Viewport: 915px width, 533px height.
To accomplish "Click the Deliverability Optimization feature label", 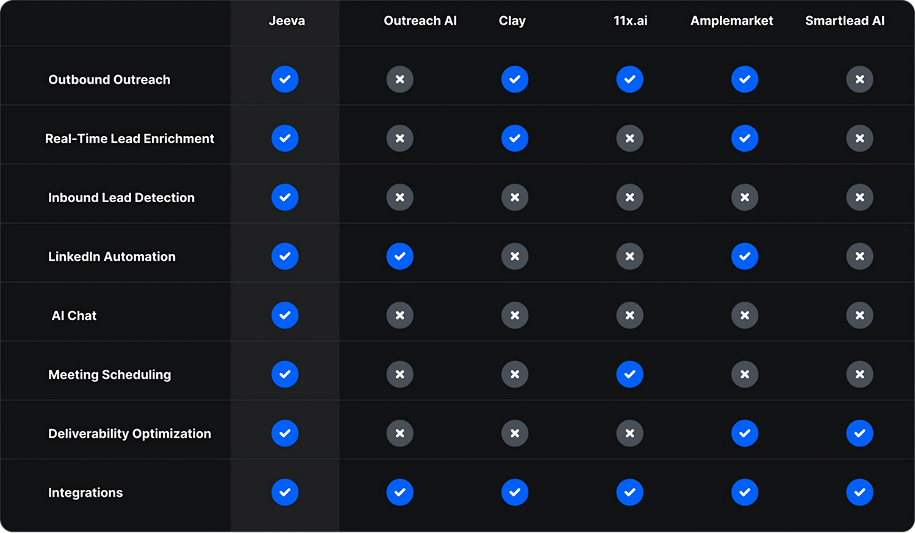I will 129,434.
